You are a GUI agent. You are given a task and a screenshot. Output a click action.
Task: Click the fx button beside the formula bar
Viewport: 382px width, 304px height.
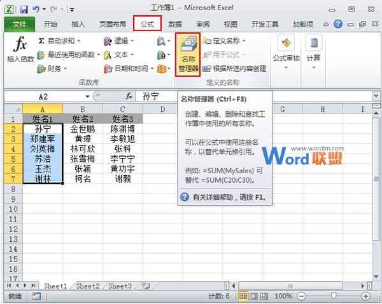point(129,96)
